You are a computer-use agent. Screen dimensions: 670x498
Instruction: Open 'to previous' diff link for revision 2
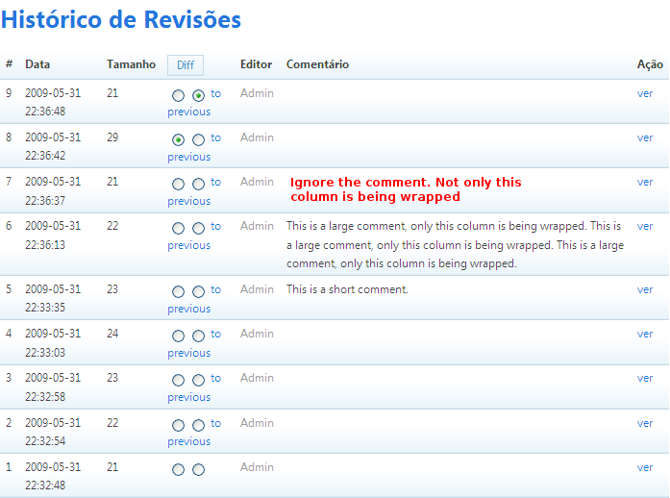tap(188, 441)
